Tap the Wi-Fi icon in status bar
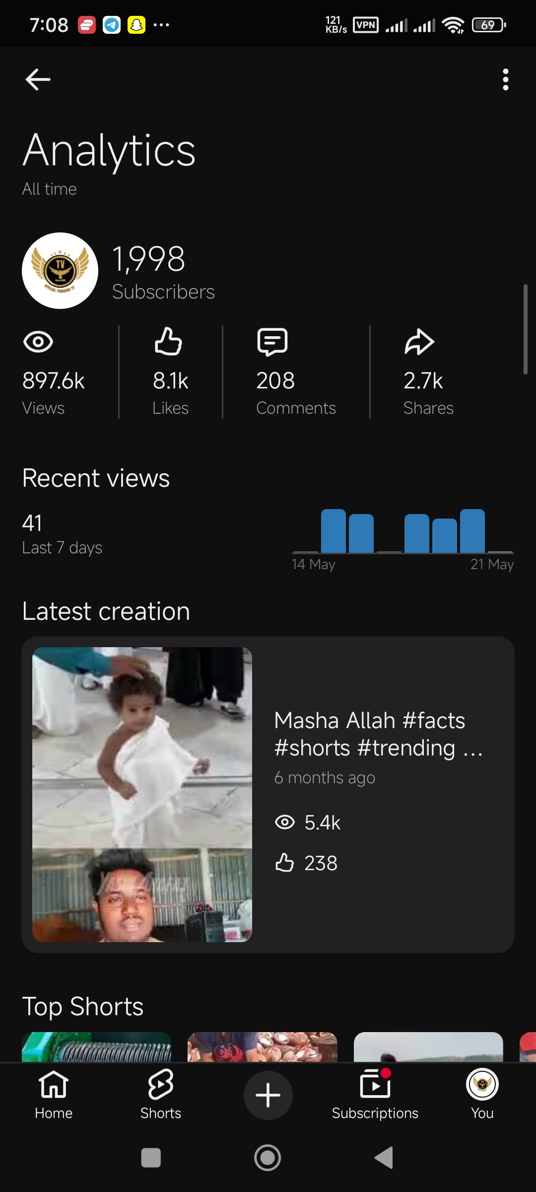Screen dimensions: 536x1192 (453, 25)
